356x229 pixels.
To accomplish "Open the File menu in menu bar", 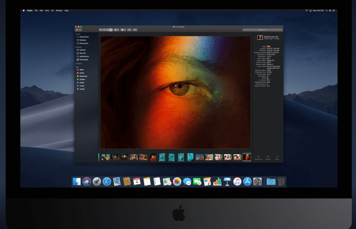I will point(36,10).
